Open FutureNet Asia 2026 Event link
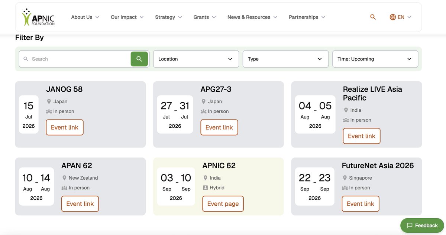 point(361,204)
